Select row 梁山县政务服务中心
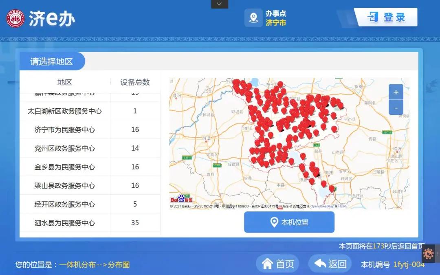 90,185
